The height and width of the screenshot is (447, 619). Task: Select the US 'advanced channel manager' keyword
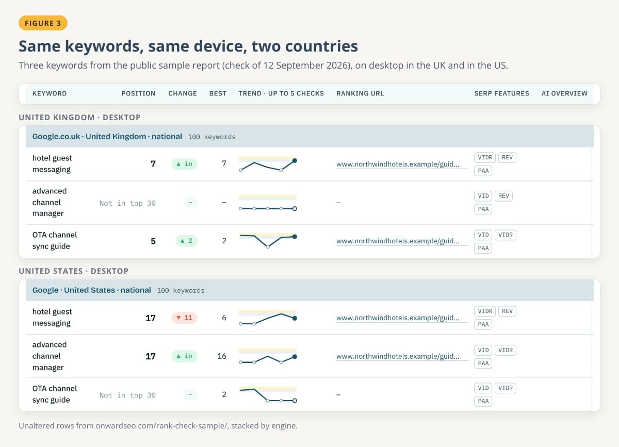tap(50, 356)
